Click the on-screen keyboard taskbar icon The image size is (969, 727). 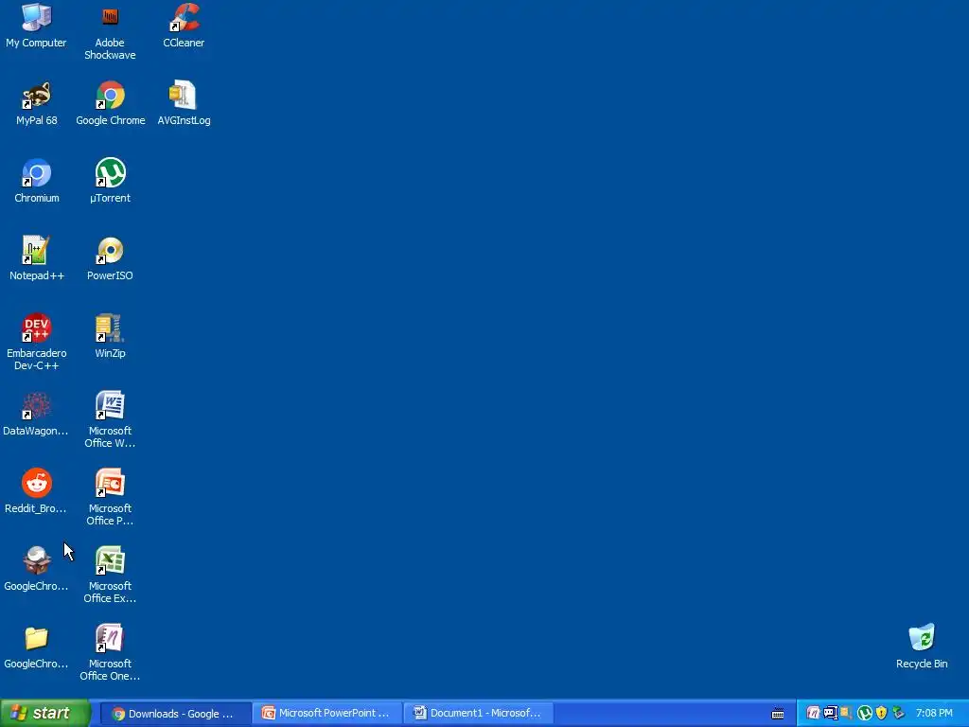pyautogui.click(x=778, y=714)
